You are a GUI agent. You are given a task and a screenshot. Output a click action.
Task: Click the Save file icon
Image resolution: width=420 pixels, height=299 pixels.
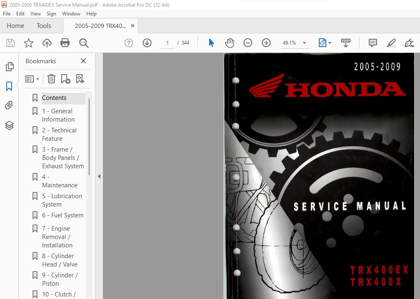pos(10,43)
